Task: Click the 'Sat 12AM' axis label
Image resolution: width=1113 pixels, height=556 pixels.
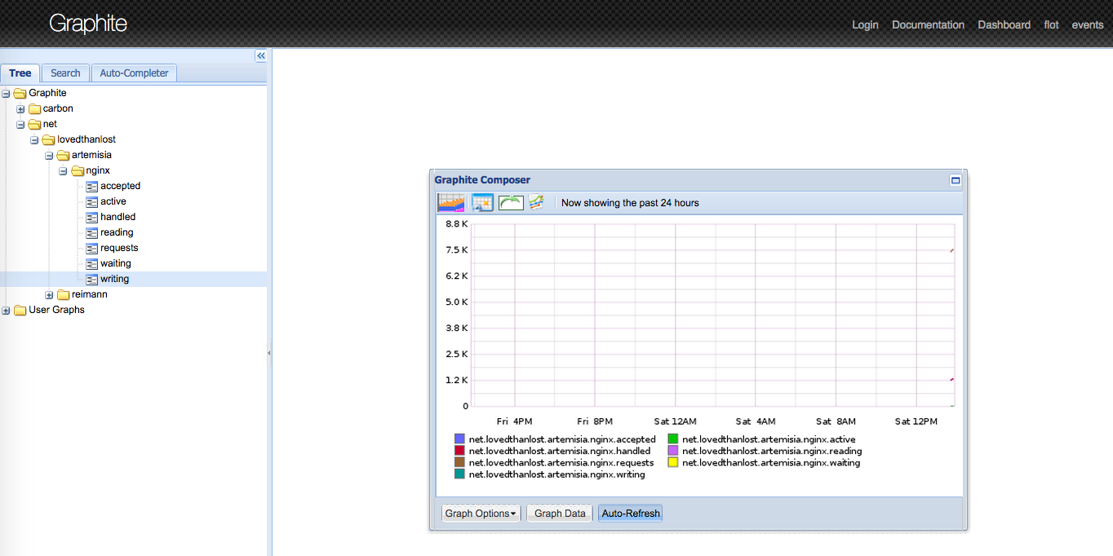Action: click(676, 421)
